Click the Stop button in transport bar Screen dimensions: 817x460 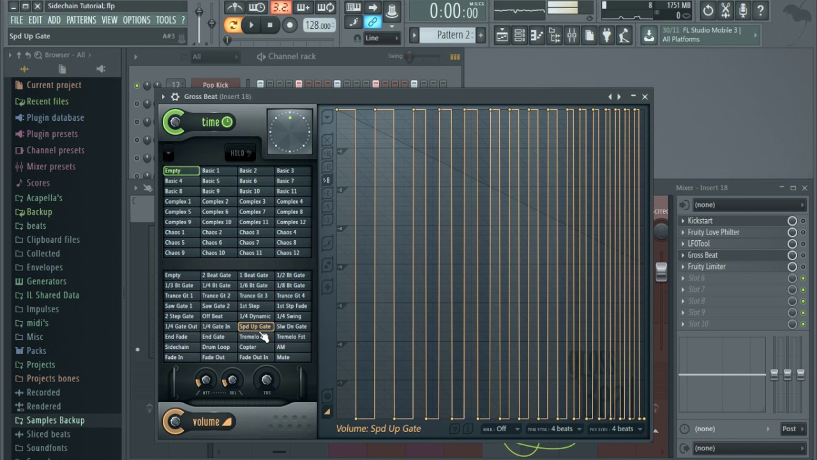point(270,25)
